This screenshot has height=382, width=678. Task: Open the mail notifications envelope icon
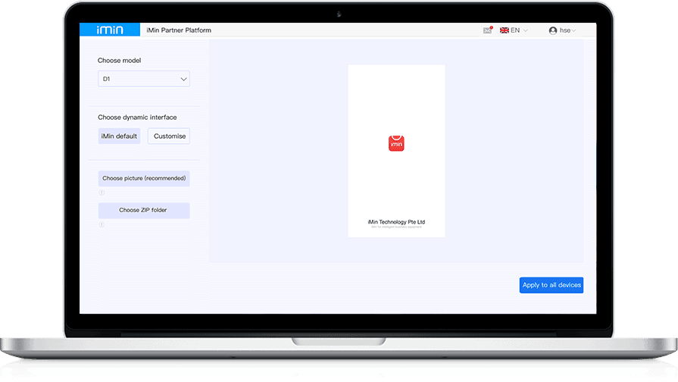487,30
